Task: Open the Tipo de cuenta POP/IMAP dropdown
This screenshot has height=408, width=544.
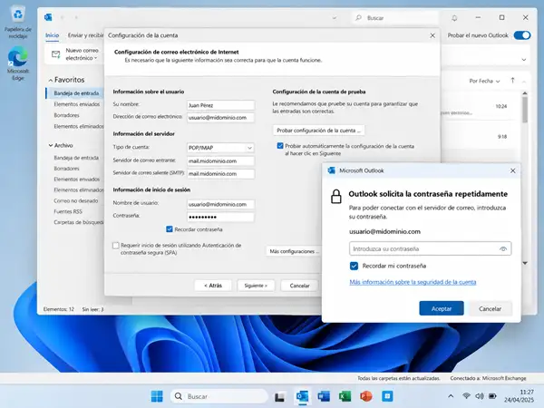Action: [x=220, y=148]
